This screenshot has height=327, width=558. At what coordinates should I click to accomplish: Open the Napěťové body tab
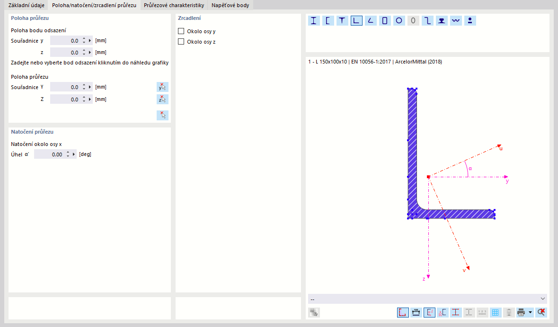point(230,5)
